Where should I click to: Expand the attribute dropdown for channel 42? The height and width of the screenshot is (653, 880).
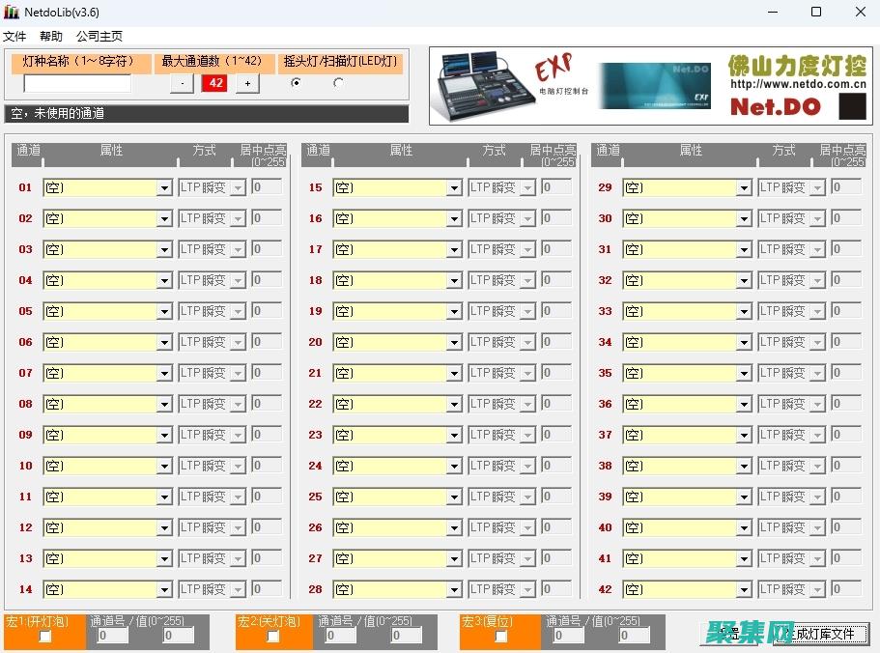[x=744, y=590]
